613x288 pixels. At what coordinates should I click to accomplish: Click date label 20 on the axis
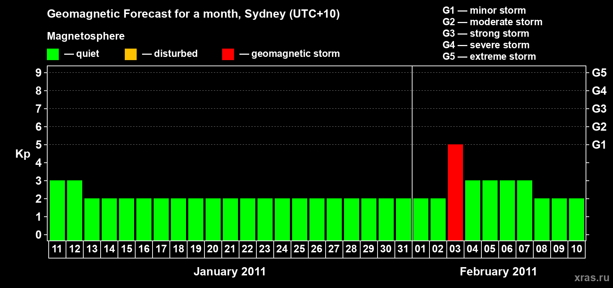tap(213, 249)
